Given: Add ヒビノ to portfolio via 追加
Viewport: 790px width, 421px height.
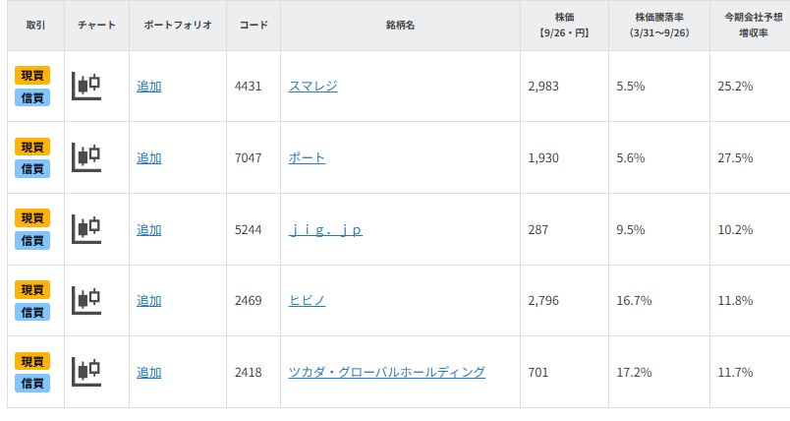Looking at the screenshot, I should point(149,301).
